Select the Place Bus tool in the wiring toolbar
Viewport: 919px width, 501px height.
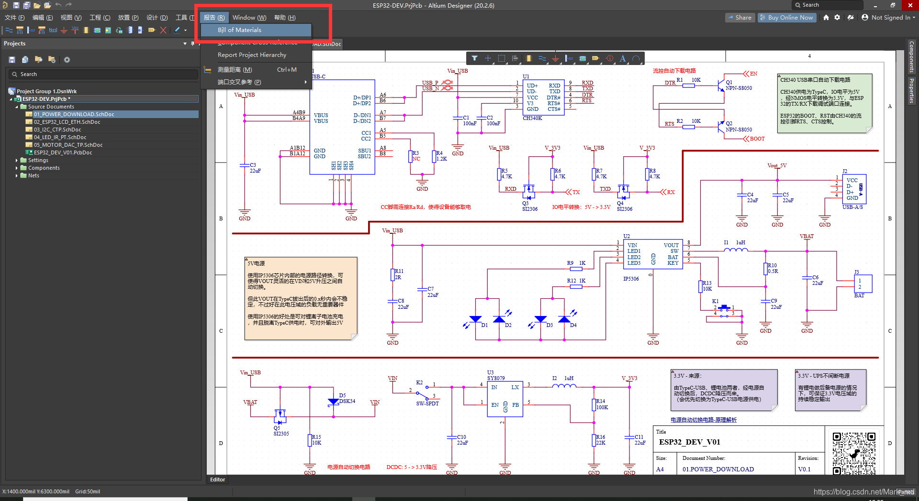tap(20, 30)
